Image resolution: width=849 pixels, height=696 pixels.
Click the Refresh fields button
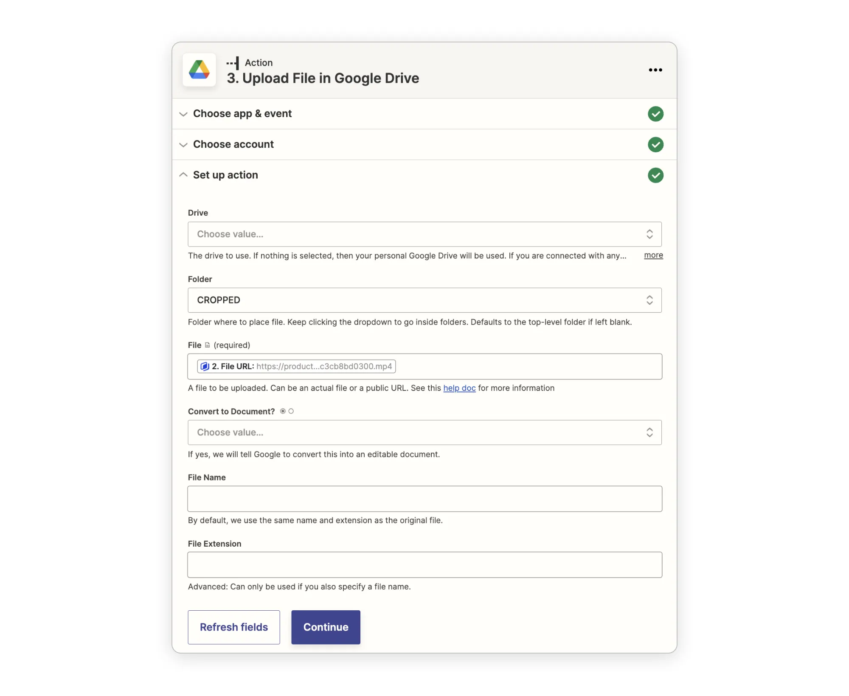(234, 627)
